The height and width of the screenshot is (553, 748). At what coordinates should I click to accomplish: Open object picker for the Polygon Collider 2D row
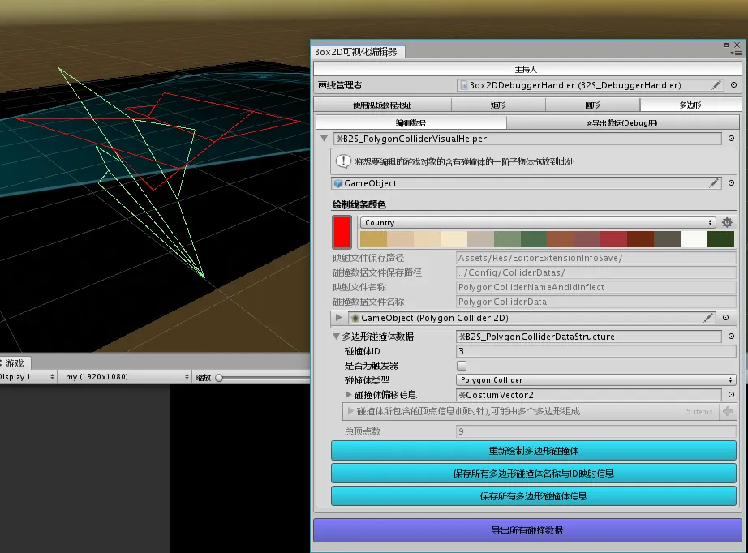(725, 318)
